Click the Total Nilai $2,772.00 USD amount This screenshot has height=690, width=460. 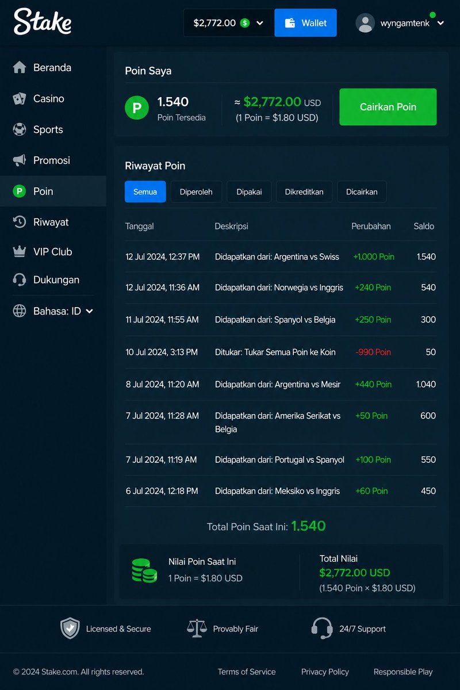[355, 573]
